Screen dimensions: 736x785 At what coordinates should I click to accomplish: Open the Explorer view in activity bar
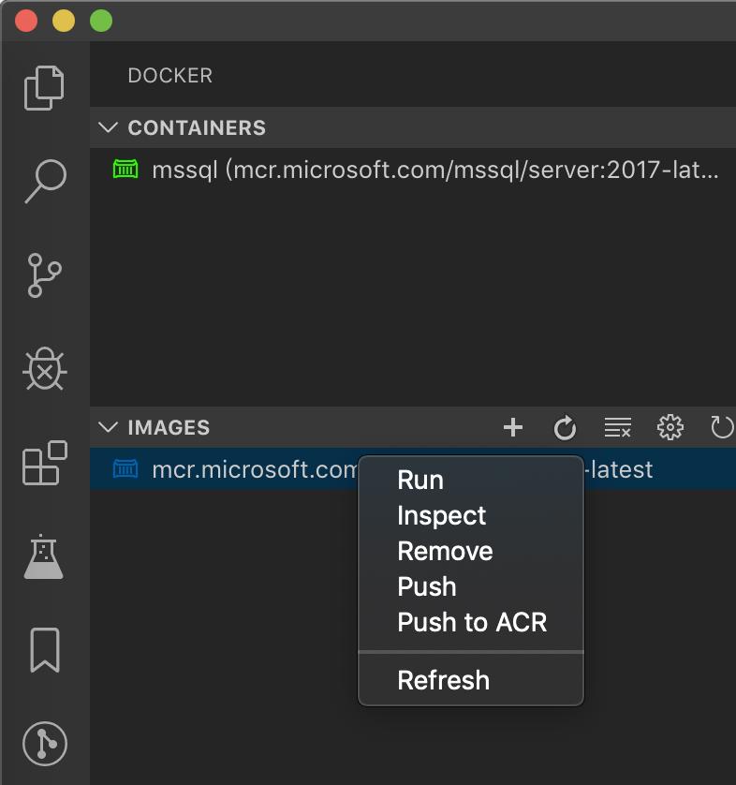(44, 88)
